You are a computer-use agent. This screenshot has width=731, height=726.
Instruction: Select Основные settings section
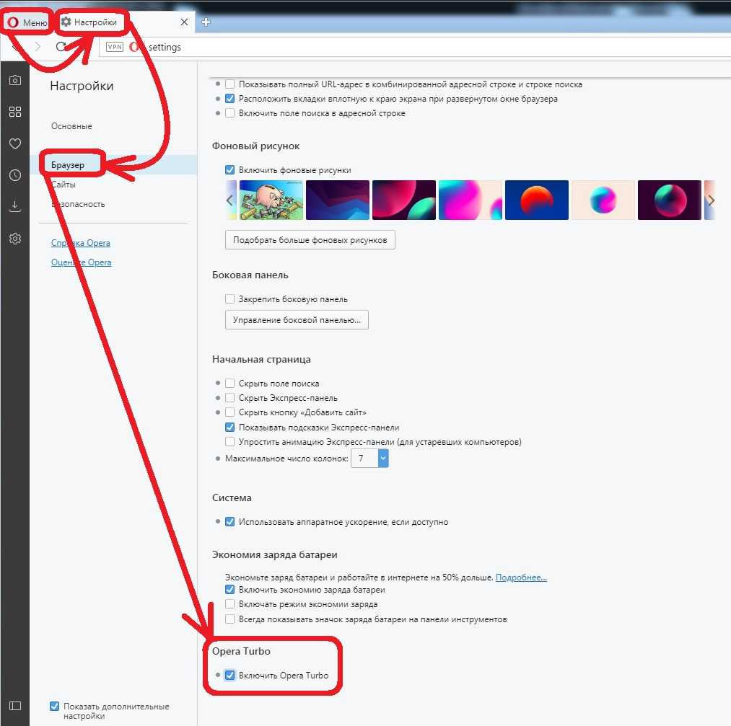coord(71,126)
